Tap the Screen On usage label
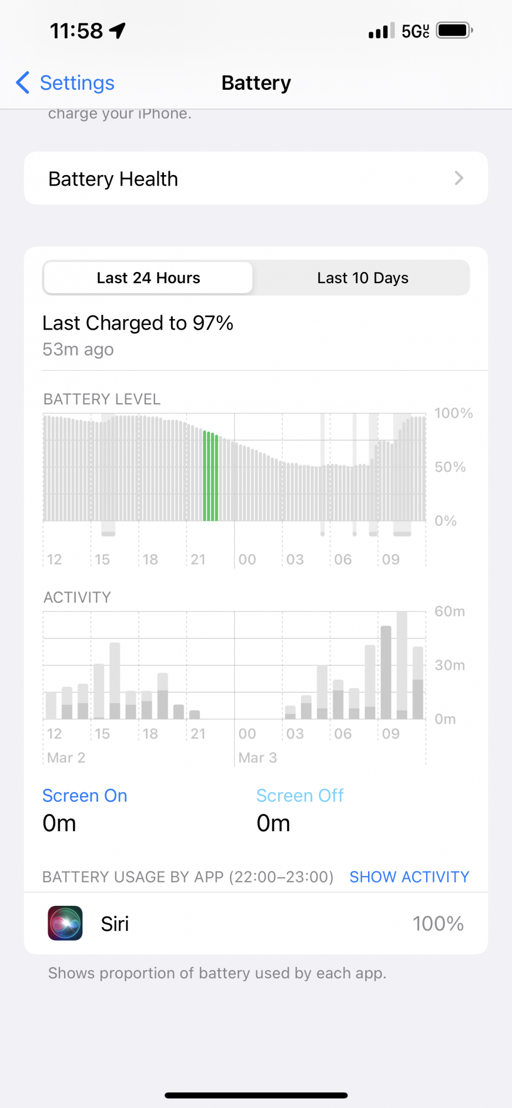The height and width of the screenshot is (1108, 512). pos(85,796)
